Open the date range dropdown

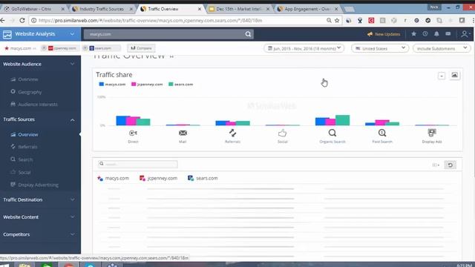[304, 48]
